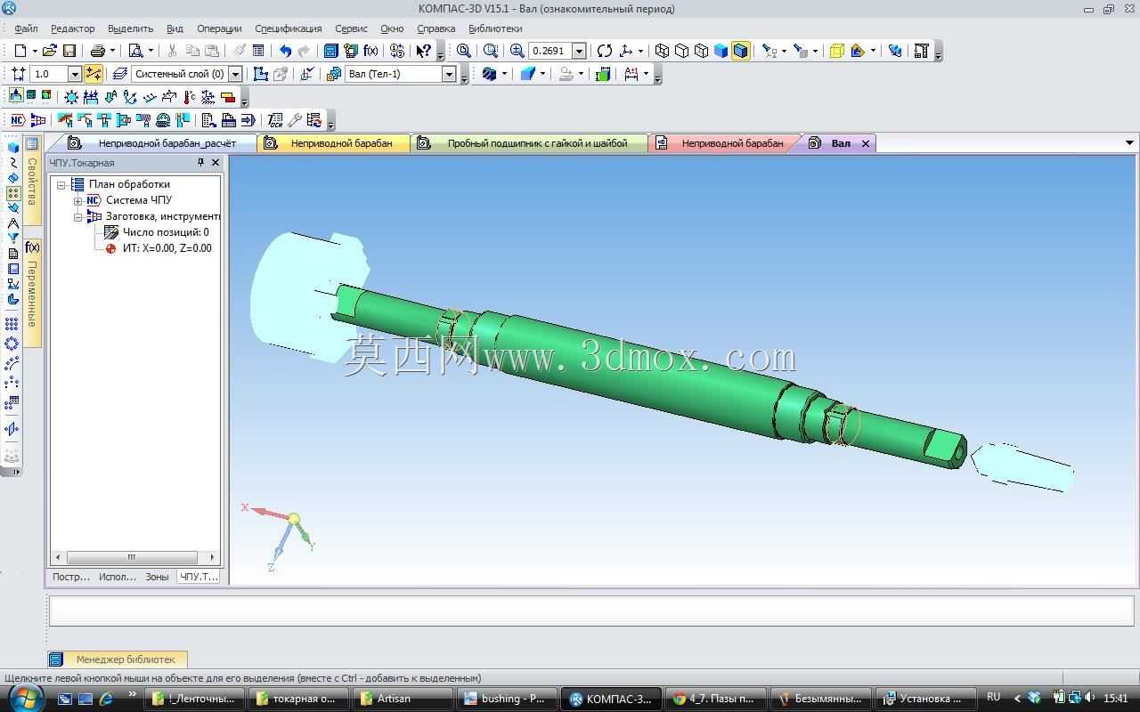Open the Системный слой (0) layer dropdown
Screen dimensions: 1140x712
[235, 74]
